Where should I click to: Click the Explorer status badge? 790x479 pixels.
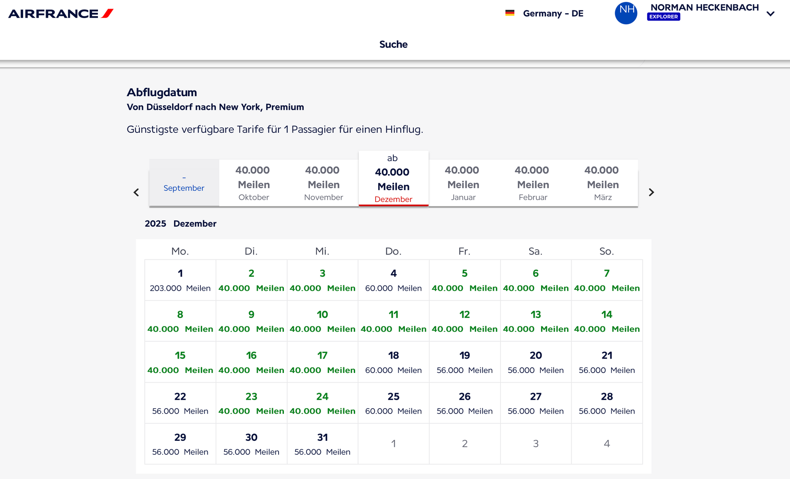[663, 17]
